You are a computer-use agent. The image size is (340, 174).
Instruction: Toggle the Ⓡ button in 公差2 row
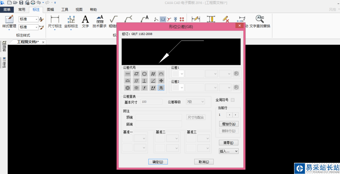[x=236, y=88]
